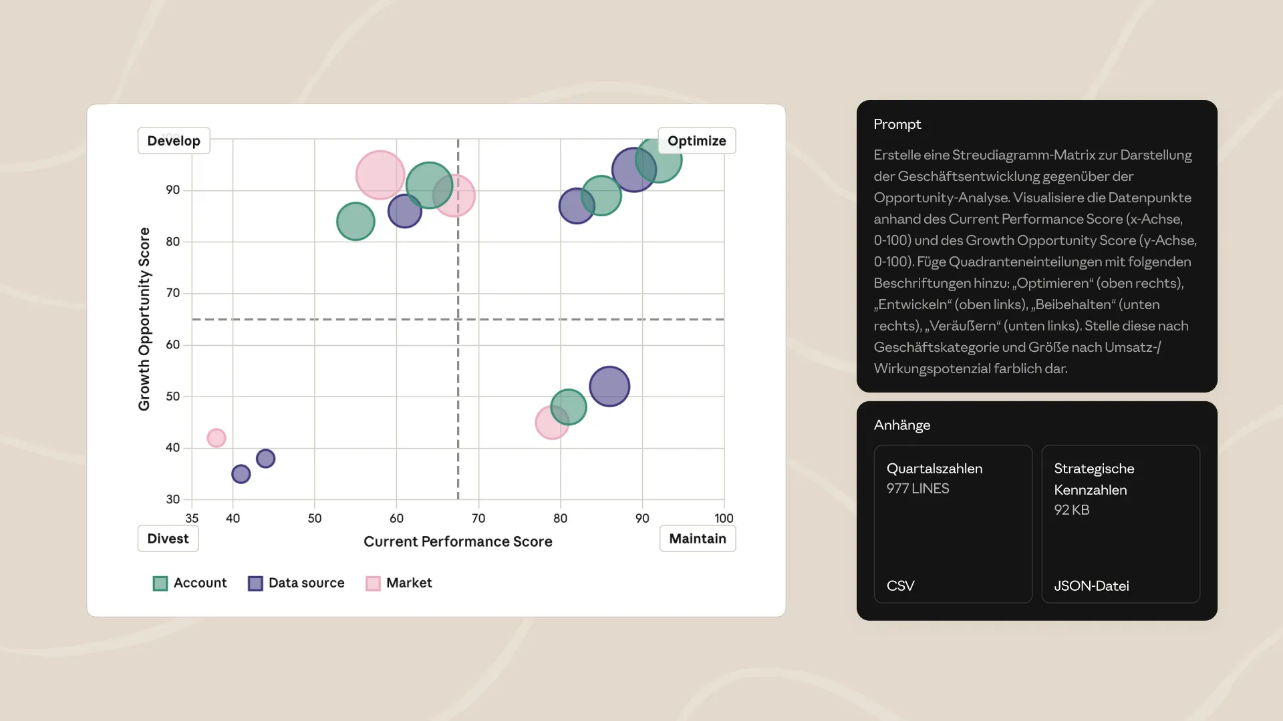Click the Current Performance Score axis title

tap(458, 541)
